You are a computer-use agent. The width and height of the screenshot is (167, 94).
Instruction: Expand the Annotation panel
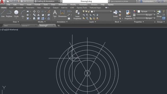(x=62, y=22)
